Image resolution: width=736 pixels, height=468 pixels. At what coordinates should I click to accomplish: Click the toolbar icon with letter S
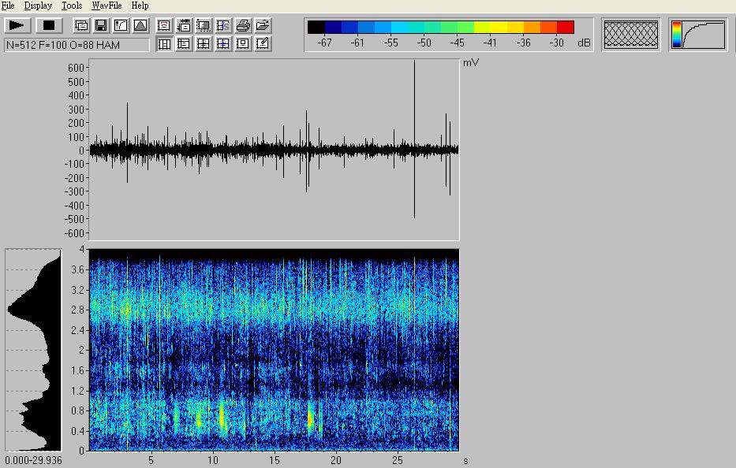pos(224,26)
